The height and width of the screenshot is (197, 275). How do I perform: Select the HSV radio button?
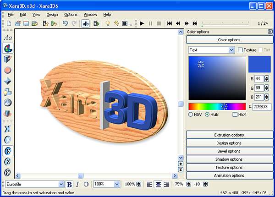[x=191, y=115]
